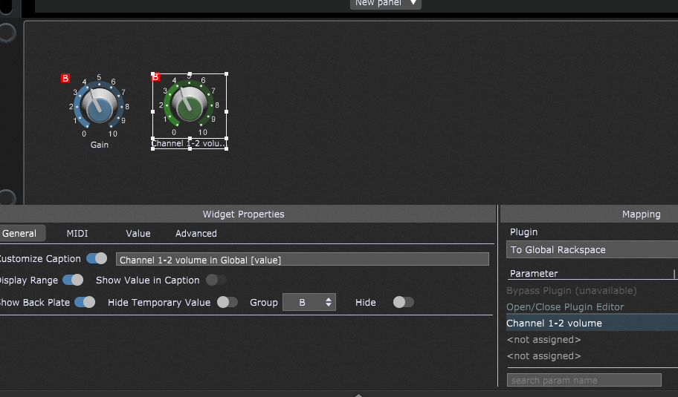Open the Advanced tab

[196, 233]
